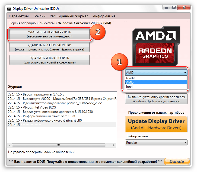Open the Russian language dropdown
Viewport: 197px width, 172px height.
156,143
